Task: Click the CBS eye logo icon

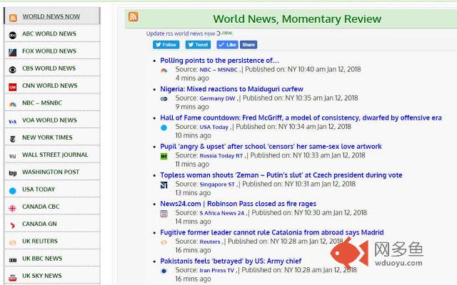Action: point(13,70)
